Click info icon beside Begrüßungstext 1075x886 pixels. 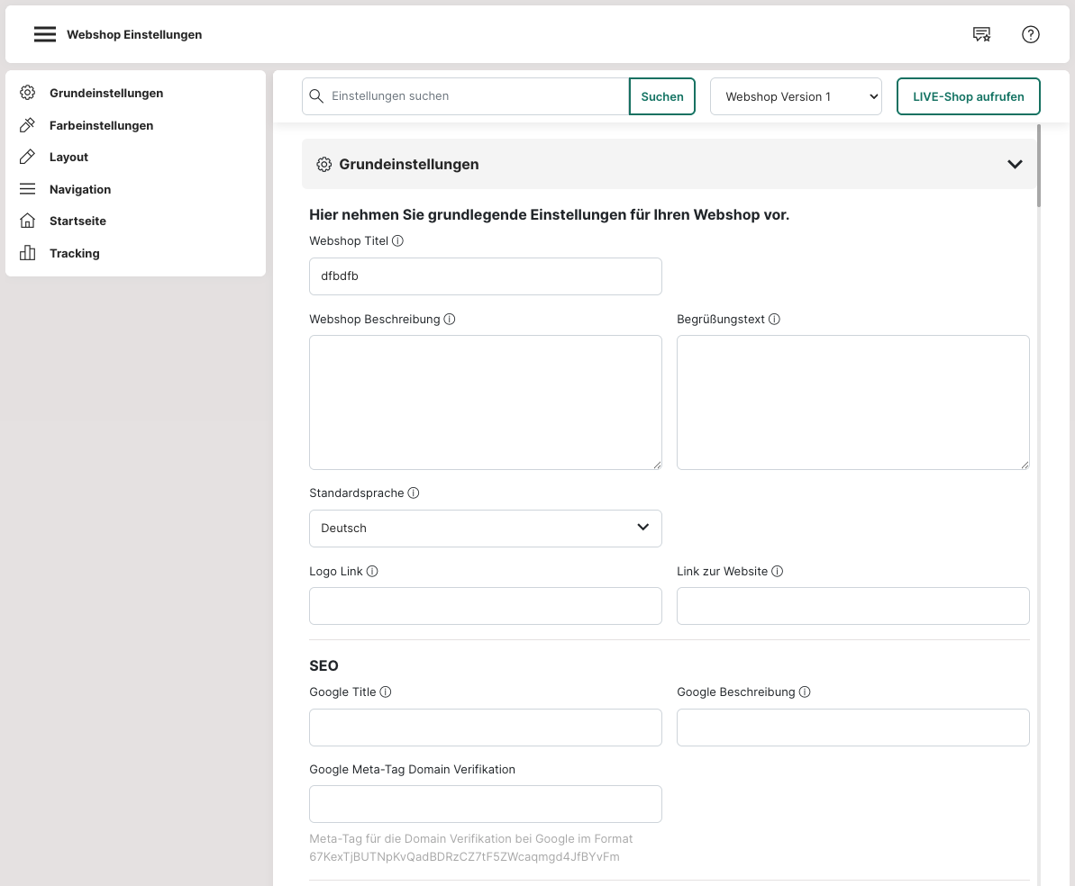(x=774, y=320)
